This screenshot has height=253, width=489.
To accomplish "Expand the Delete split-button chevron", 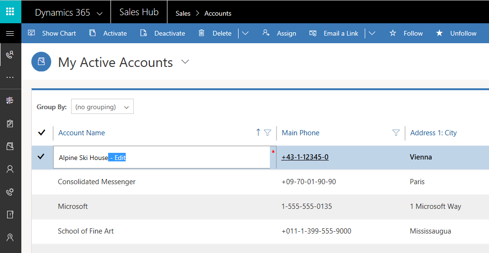I will click(x=245, y=33).
